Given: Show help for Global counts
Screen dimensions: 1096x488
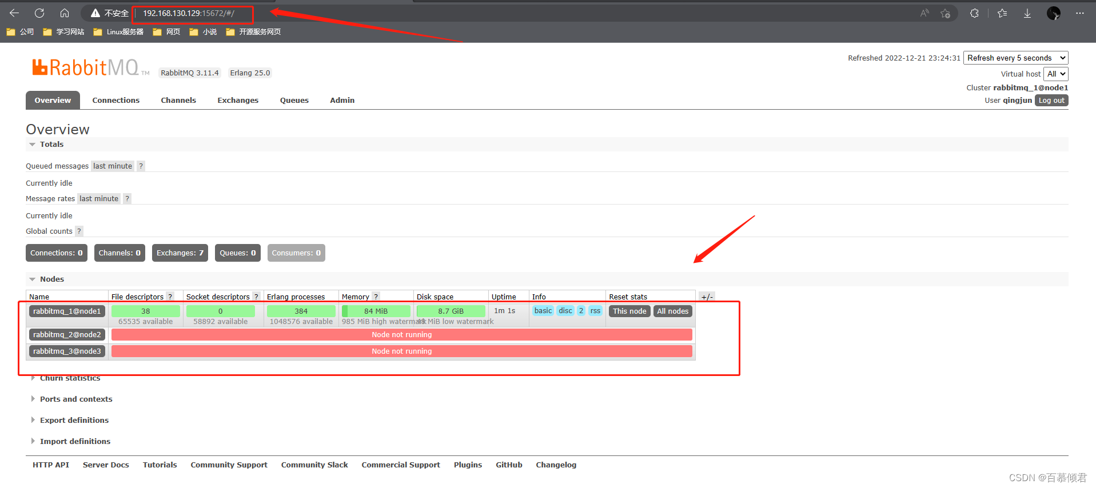Looking at the screenshot, I should 79,231.
